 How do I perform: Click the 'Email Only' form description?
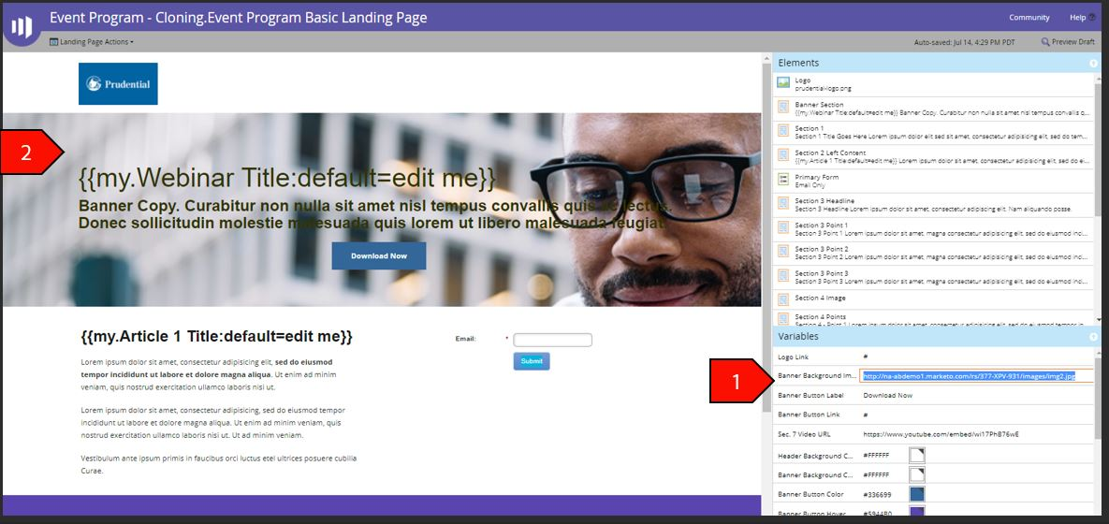click(x=810, y=185)
